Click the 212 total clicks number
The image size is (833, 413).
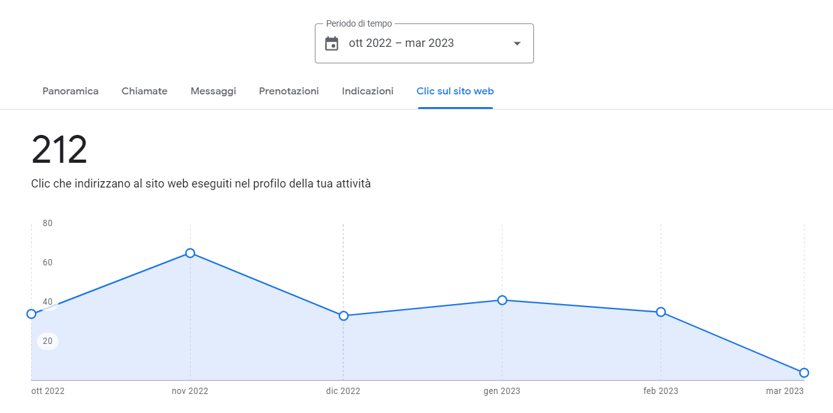tap(60, 151)
